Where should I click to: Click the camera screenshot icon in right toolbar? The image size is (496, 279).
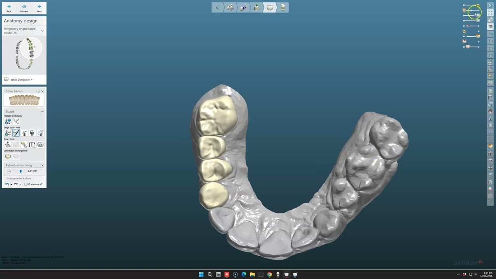click(x=490, y=153)
